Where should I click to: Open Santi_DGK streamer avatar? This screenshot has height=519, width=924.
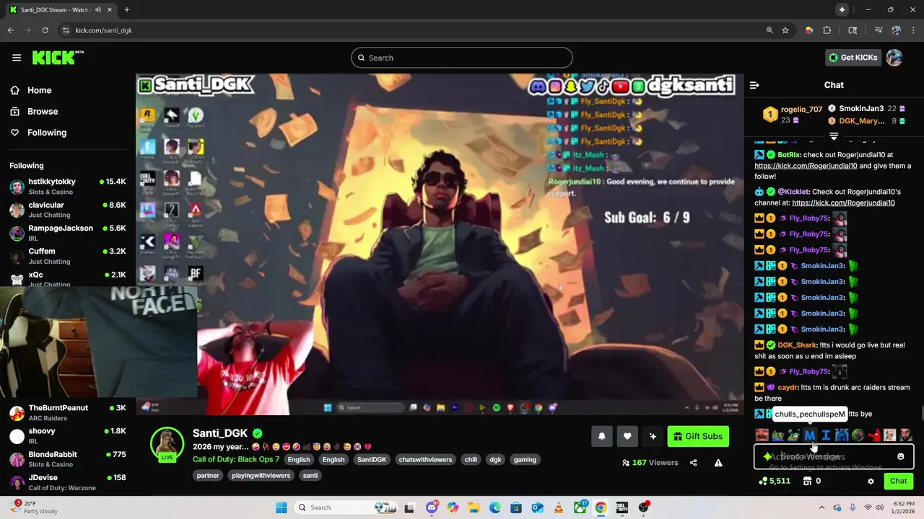click(167, 444)
